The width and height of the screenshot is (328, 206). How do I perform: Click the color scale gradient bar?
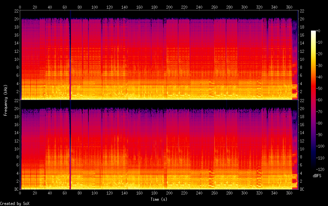pyautogui.click(x=313, y=100)
